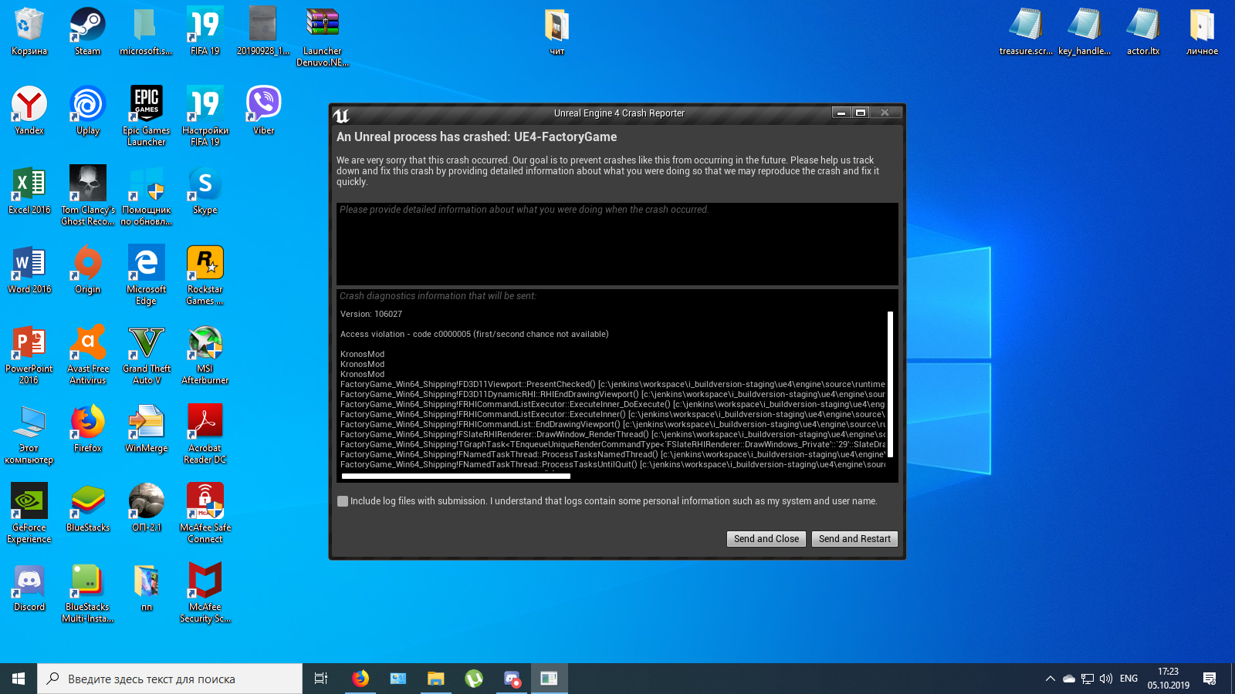Open the FIFA 19 desktop shortcut

[x=205, y=31]
